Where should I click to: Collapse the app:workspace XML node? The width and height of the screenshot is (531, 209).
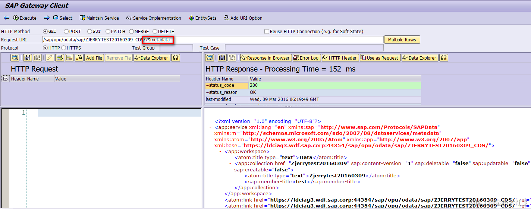(x=220, y=152)
